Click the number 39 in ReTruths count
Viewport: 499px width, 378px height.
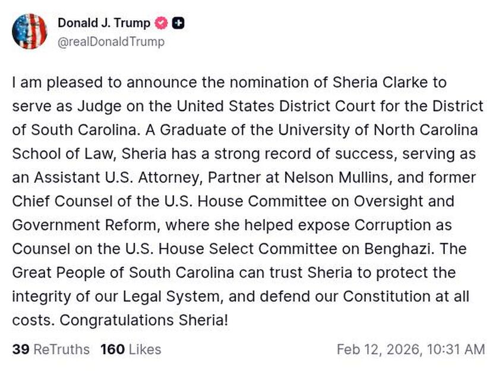[x=21, y=349]
